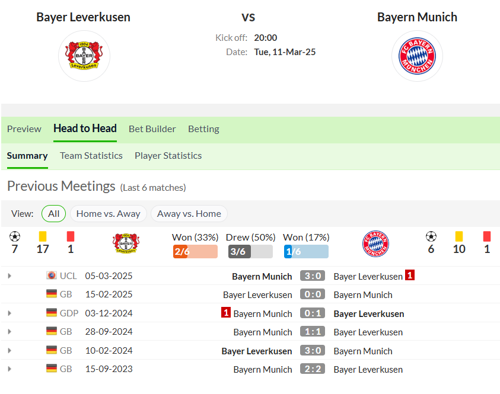Expand the 05-03-2025 UCL match row
The image size is (500, 394).
click(9, 276)
